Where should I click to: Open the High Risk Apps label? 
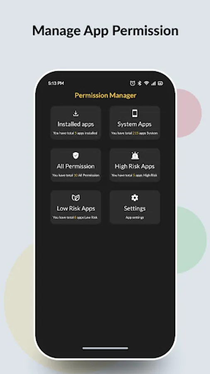point(135,167)
